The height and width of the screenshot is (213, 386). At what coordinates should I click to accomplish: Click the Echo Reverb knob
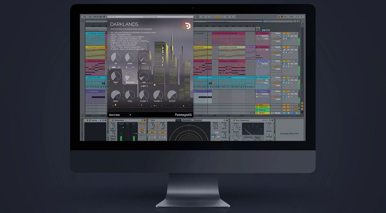pyautogui.click(x=216, y=126)
